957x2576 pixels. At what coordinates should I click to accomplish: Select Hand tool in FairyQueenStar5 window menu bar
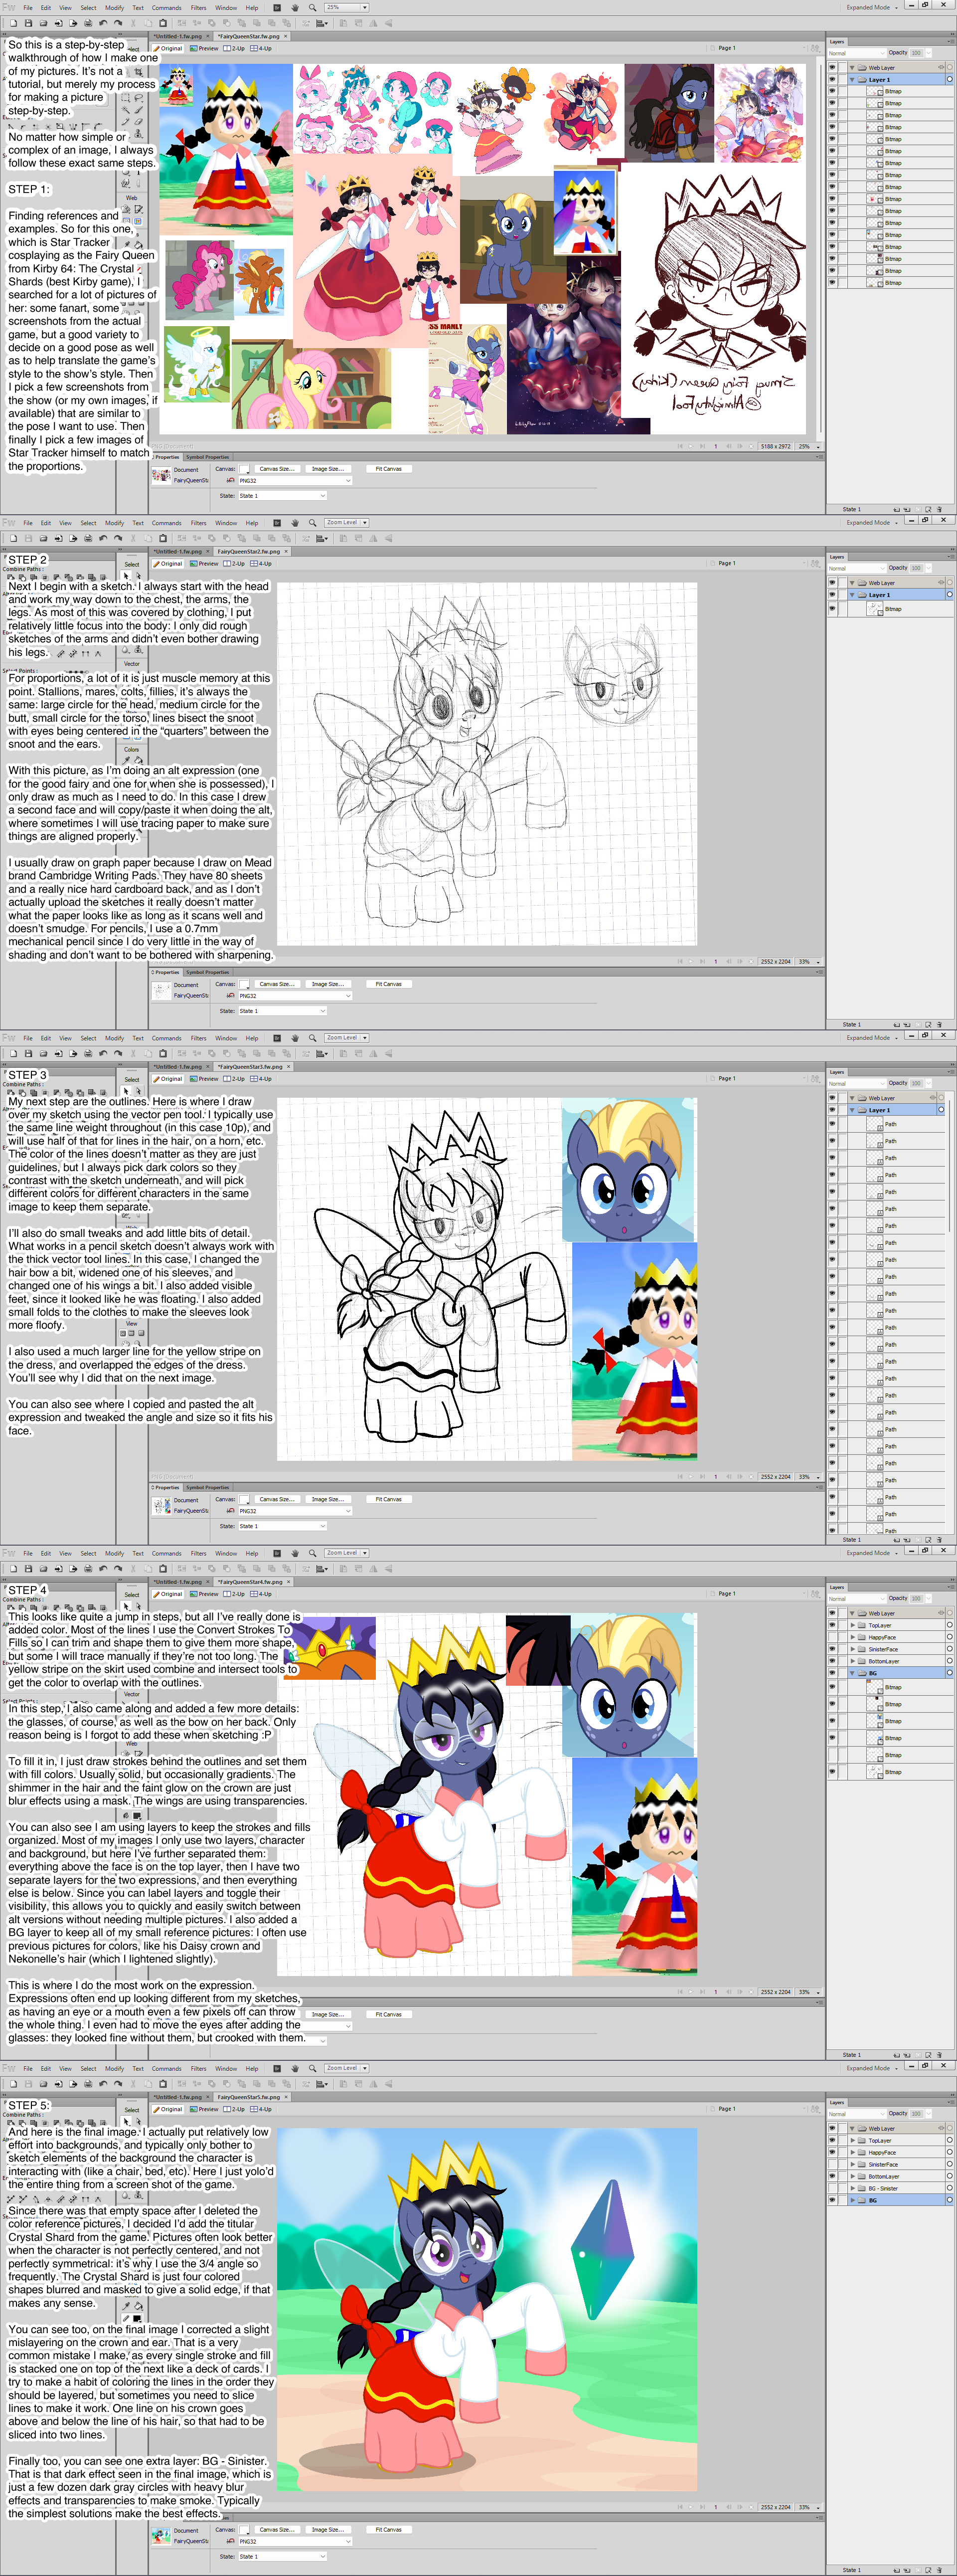pyautogui.click(x=295, y=2068)
